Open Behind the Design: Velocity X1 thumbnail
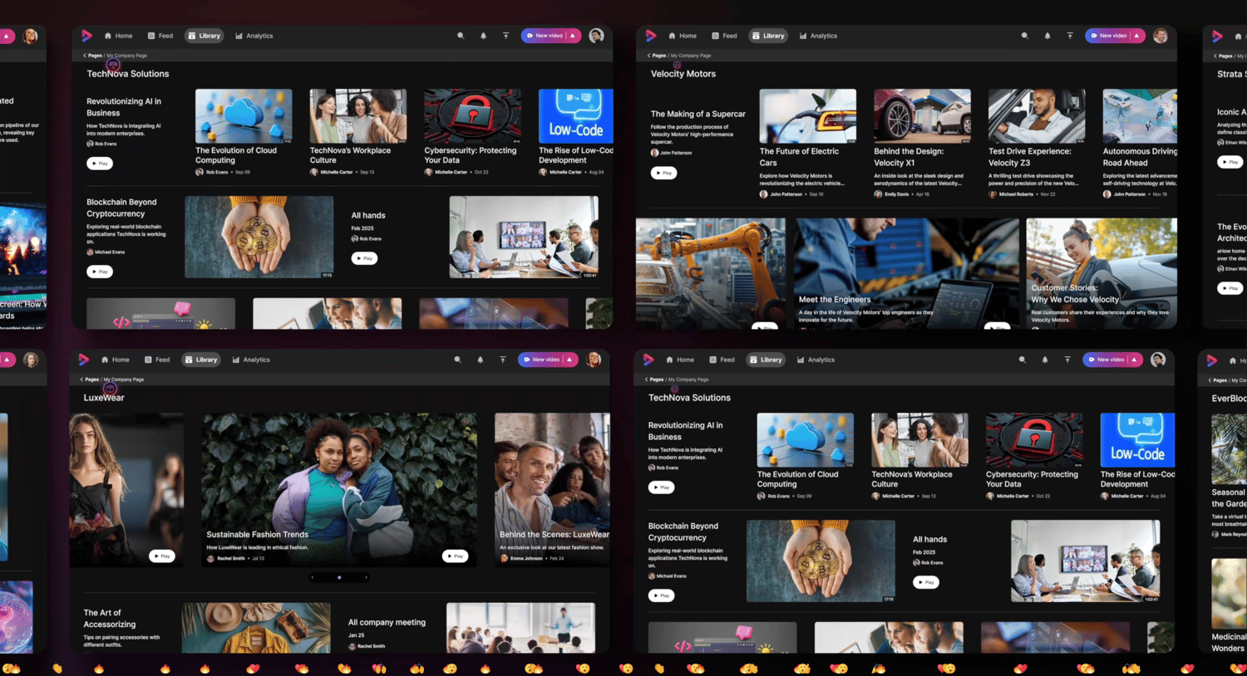The image size is (1247, 676). pos(922,116)
